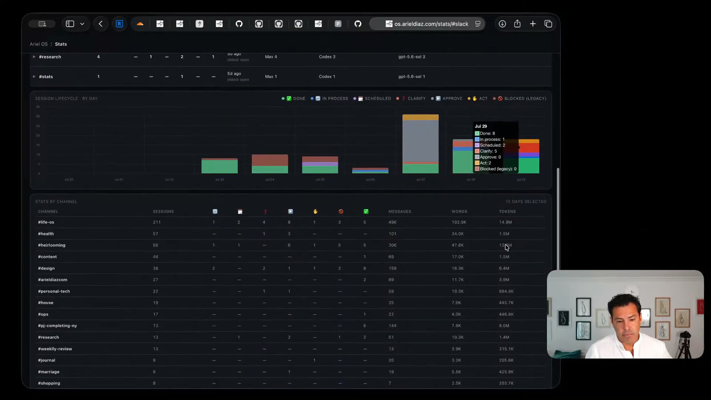The height and width of the screenshot is (400, 711).
Task: Sort by the TOKENS column header
Action: (x=507, y=212)
